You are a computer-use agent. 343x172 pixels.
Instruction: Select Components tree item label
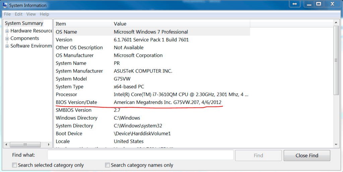[25, 38]
